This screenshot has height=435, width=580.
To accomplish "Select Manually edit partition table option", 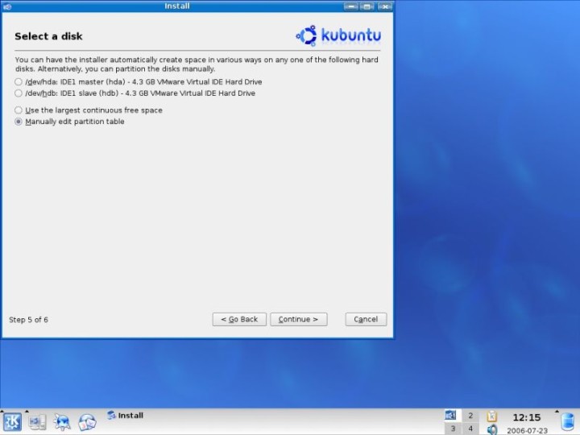I will (69, 122).
